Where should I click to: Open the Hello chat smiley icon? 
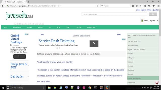pos(149,6)
